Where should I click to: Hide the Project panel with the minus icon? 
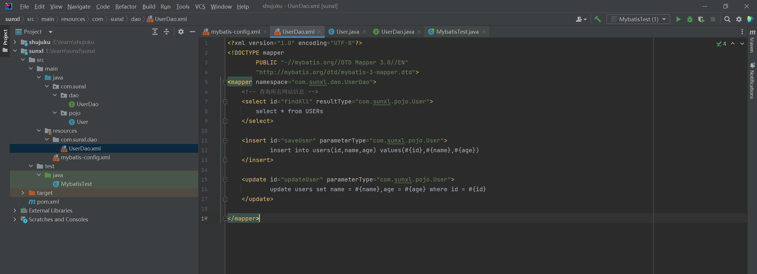coord(193,32)
